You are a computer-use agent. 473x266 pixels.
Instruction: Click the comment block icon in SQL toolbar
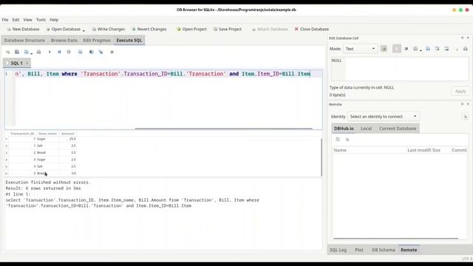(112, 52)
